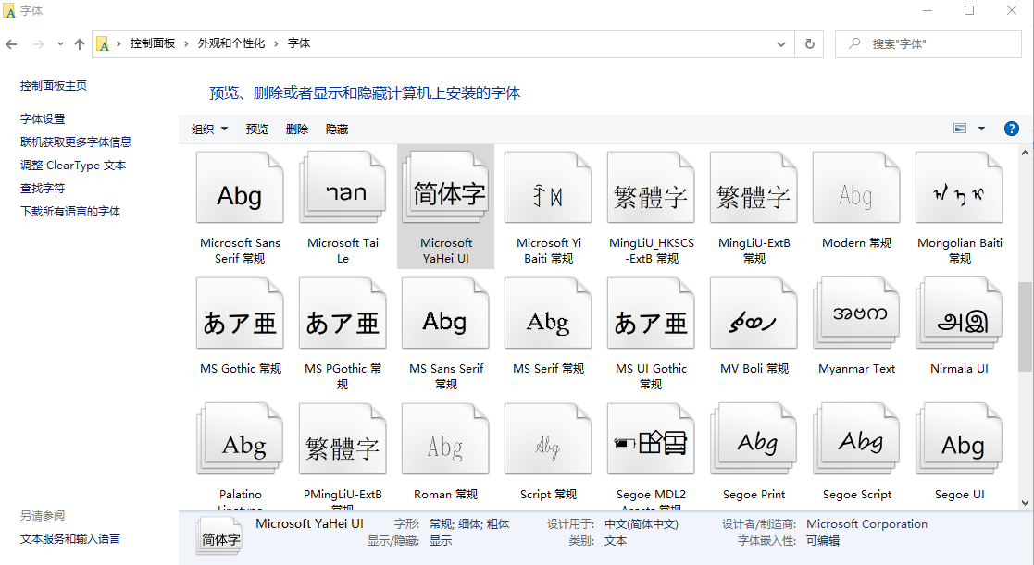Expand the chevron after 外观和个性化
This screenshot has height=565, width=1034.
(x=276, y=43)
